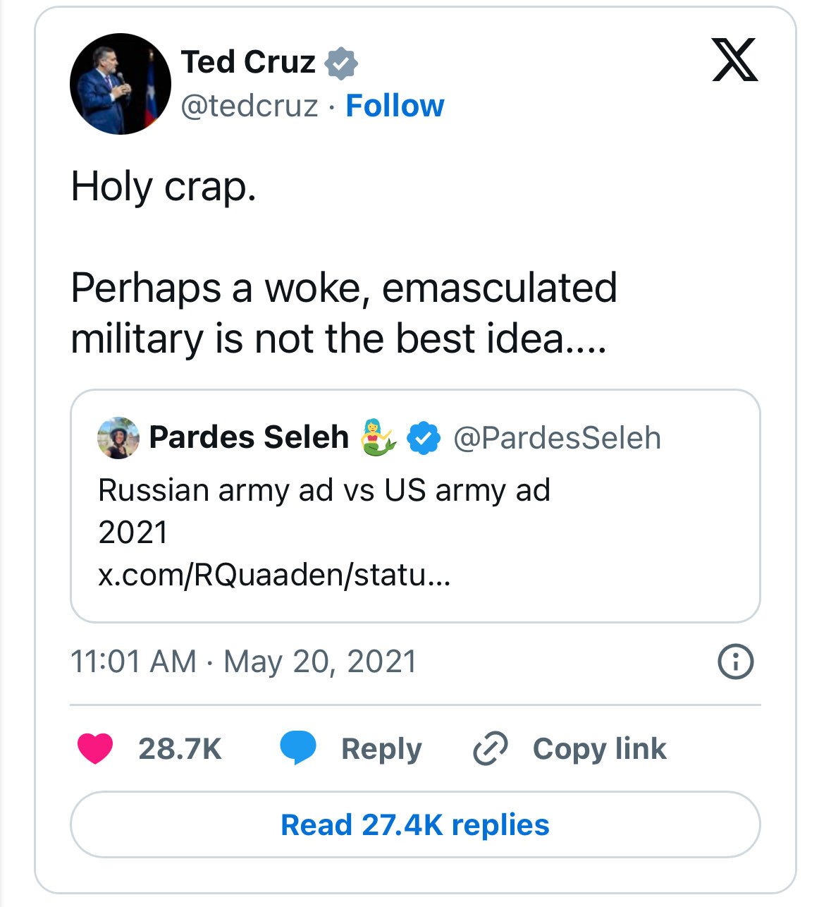The width and height of the screenshot is (831, 907).
Task: Click Pardes Seleh's small avatar
Action: (118, 438)
